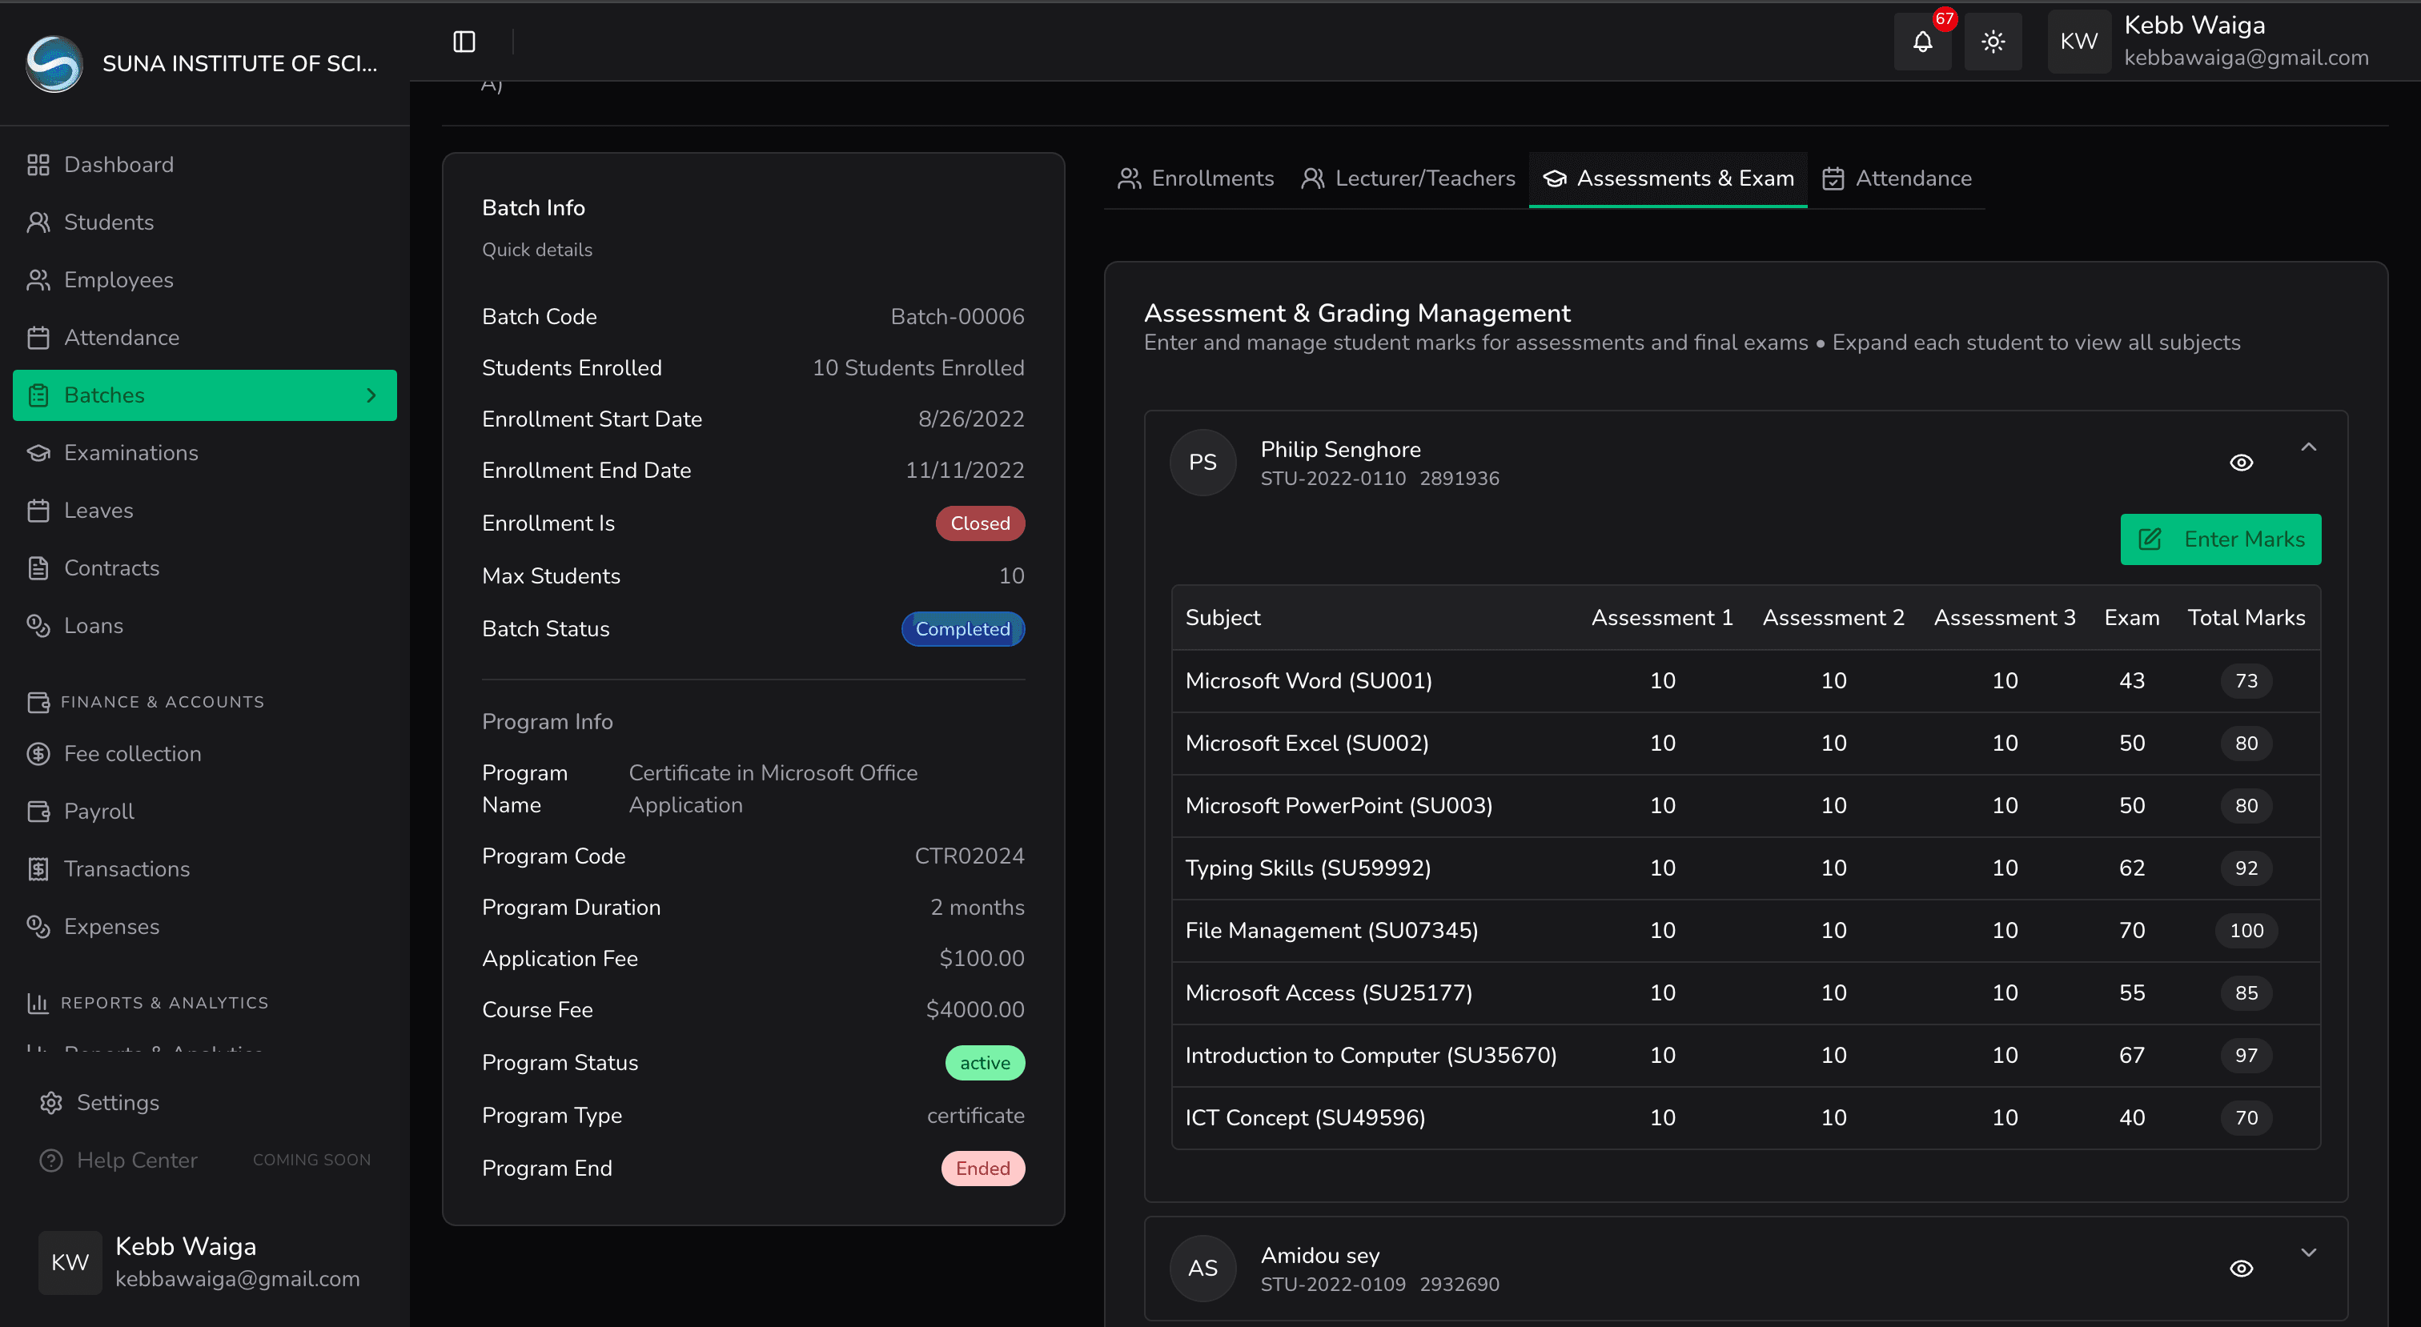Expand Amidou sey's subject list
Screen dimensions: 2421x1327
coord(2308,1253)
